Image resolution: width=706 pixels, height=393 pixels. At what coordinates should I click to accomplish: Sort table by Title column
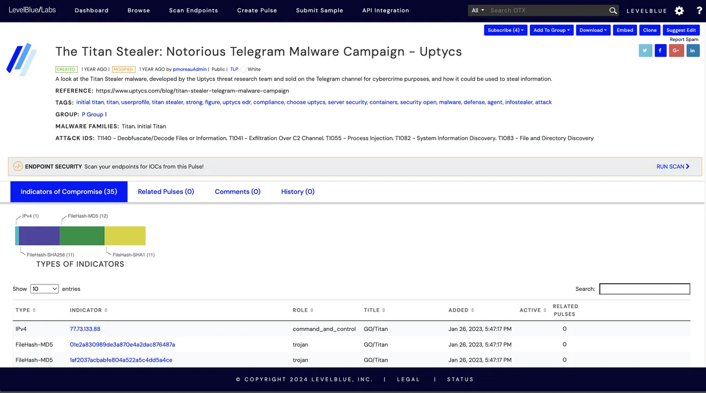[x=375, y=310]
